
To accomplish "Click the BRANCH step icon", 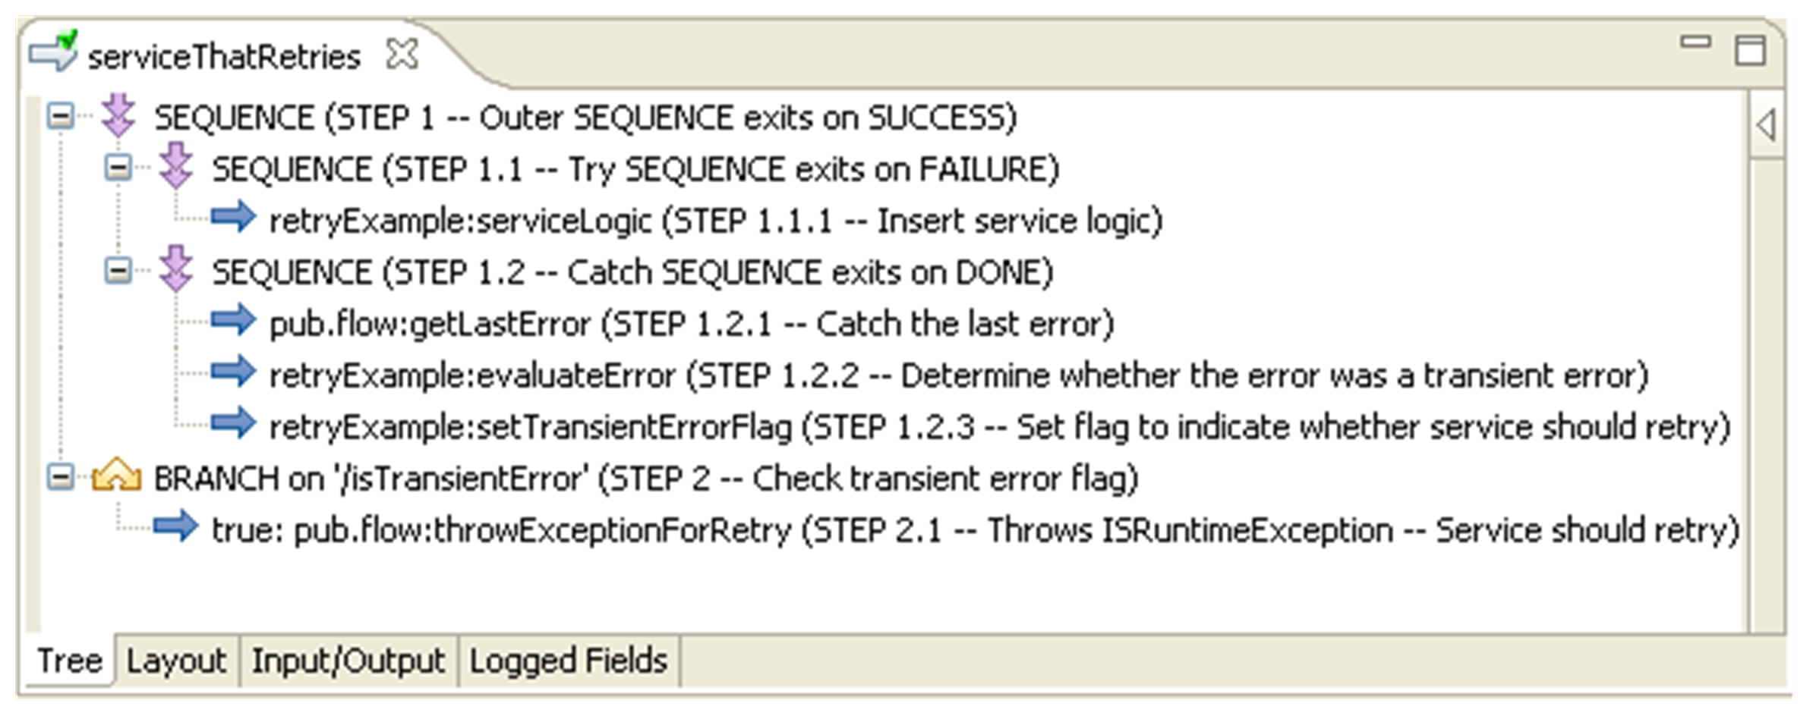I will coord(116,476).
